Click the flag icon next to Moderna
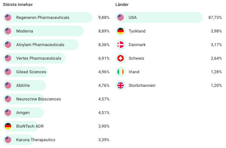 click(8, 31)
